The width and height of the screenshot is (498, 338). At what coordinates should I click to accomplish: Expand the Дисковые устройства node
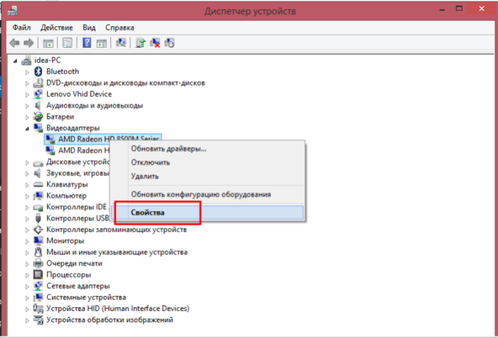(x=27, y=163)
